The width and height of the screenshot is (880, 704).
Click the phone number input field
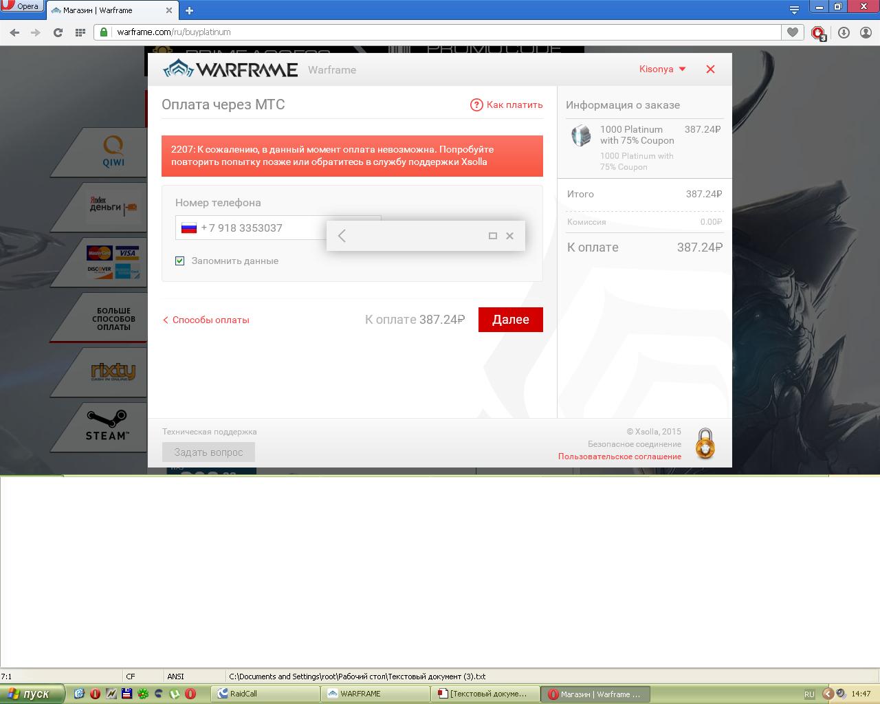point(278,228)
